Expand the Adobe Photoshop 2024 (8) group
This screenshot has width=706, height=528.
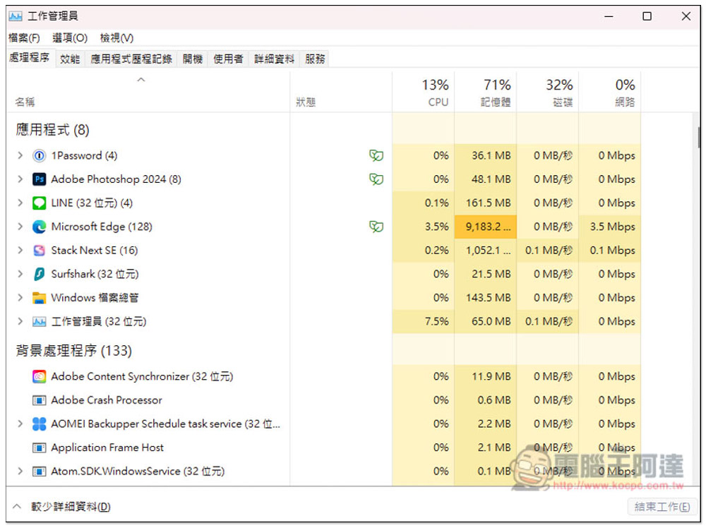20,179
